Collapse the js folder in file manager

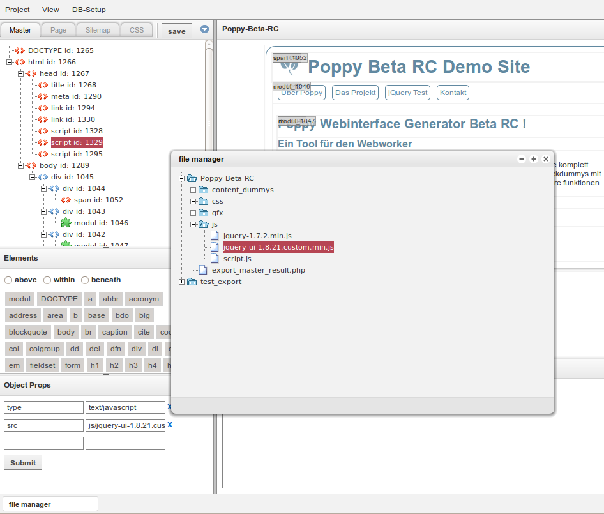(193, 224)
